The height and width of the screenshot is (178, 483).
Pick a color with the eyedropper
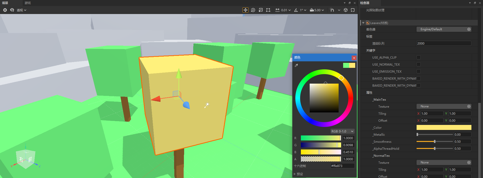[x=296, y=65]
